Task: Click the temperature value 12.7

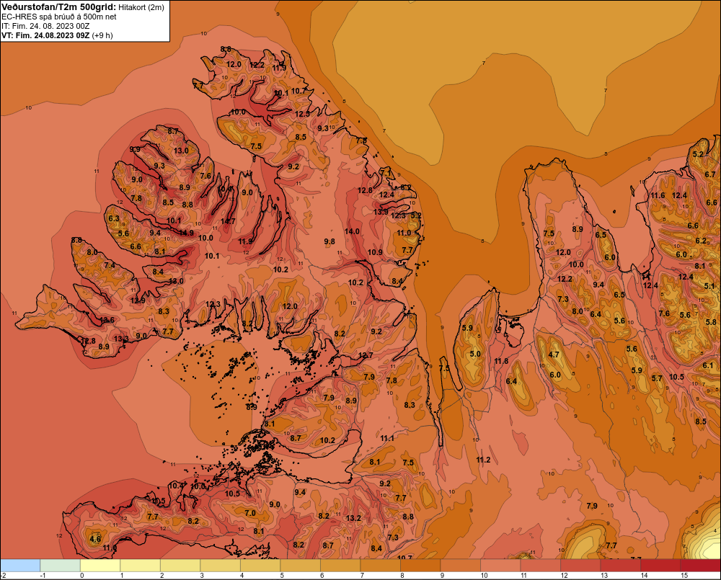Action: pos(366,355)
